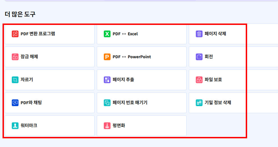Select the 회전 rotate icon

[199, 57]
